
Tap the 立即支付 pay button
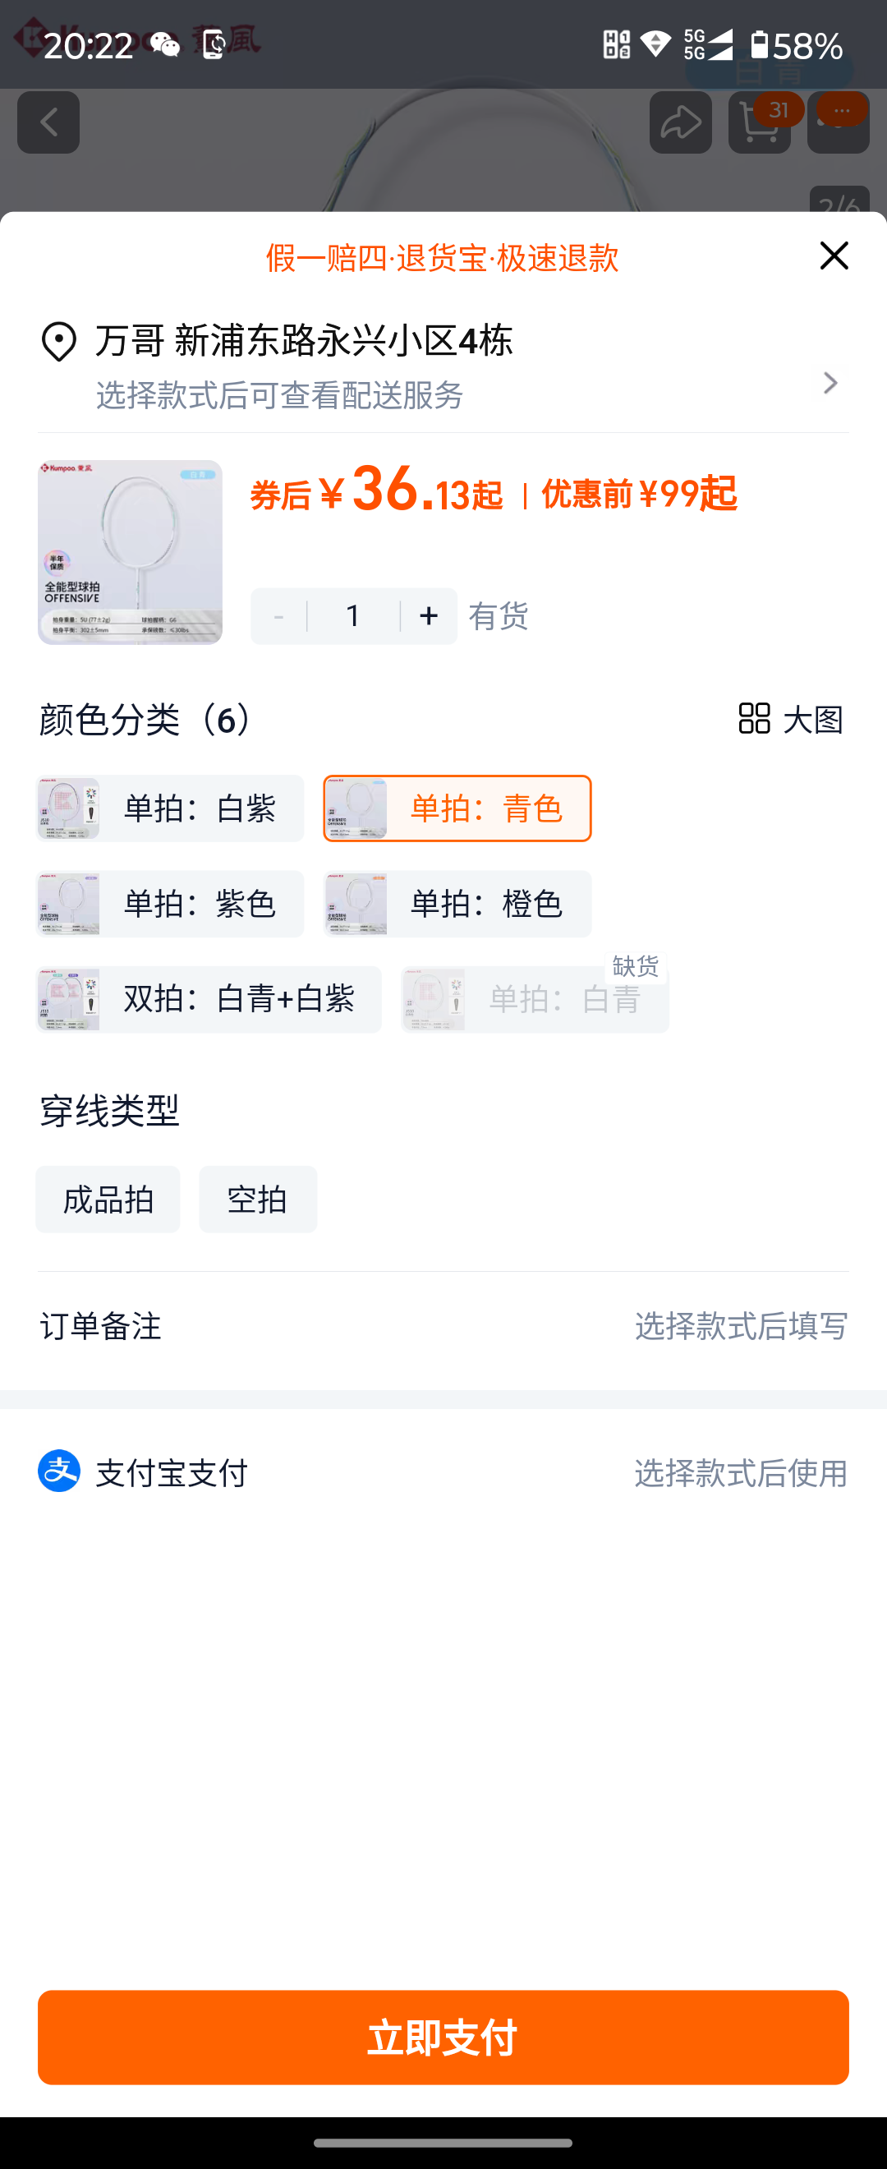click(443, 2037)
